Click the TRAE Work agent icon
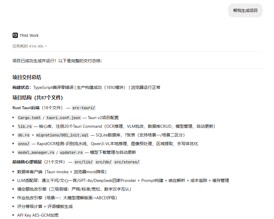 [15, 35]
